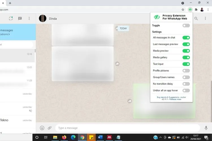
Task: Turn on Profile pictures blur
Action: point(186,70)
